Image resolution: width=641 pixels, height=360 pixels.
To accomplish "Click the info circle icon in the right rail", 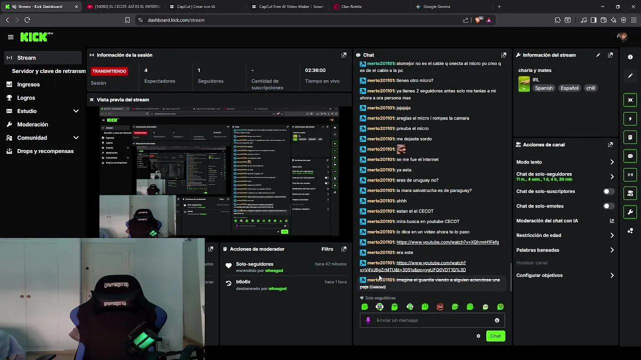I will coord(630,57).
